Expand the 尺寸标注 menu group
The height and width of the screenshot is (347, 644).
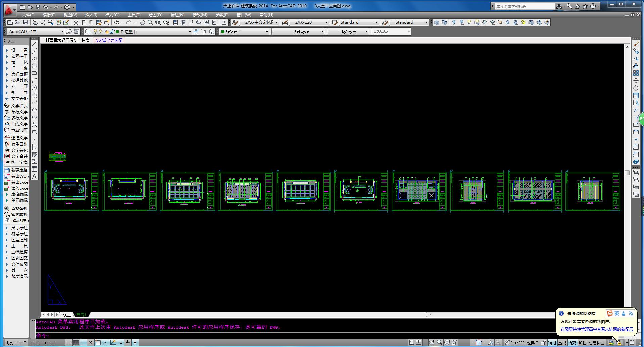(17, 228)
